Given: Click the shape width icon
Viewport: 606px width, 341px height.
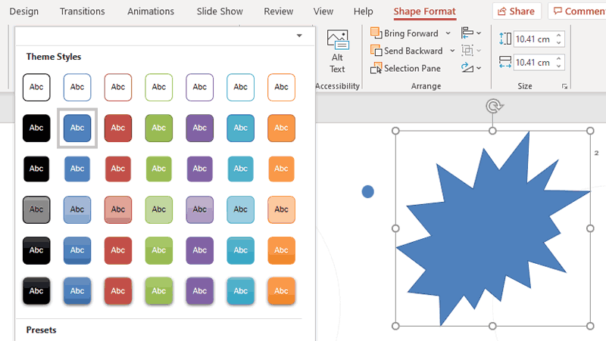Looking at the screenshot, I should (x=505, y=62).
